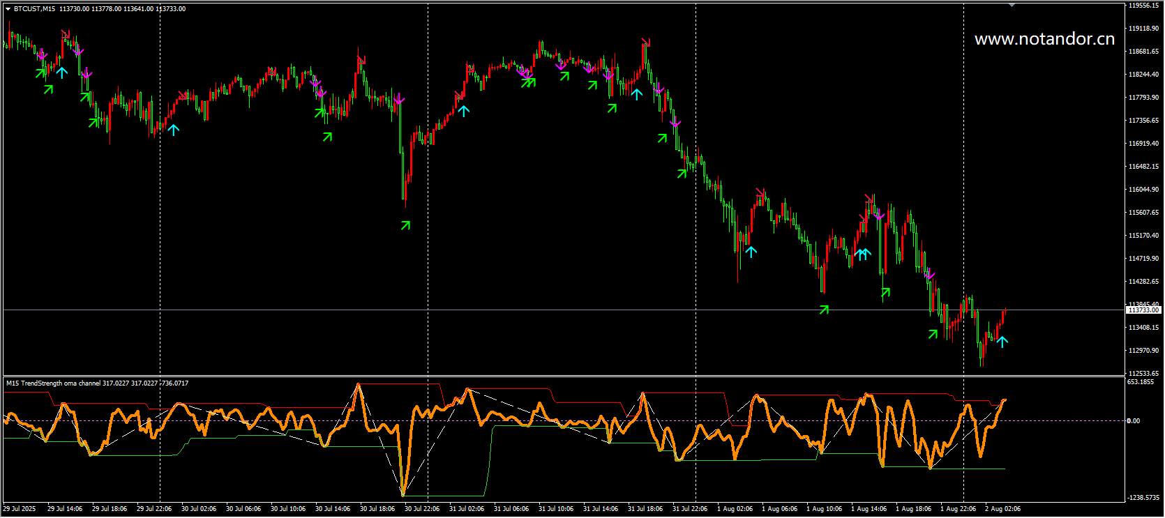The image size is (1165, 518).
Task: Click price scale value 114719.90
Action: click(1144, 259)
